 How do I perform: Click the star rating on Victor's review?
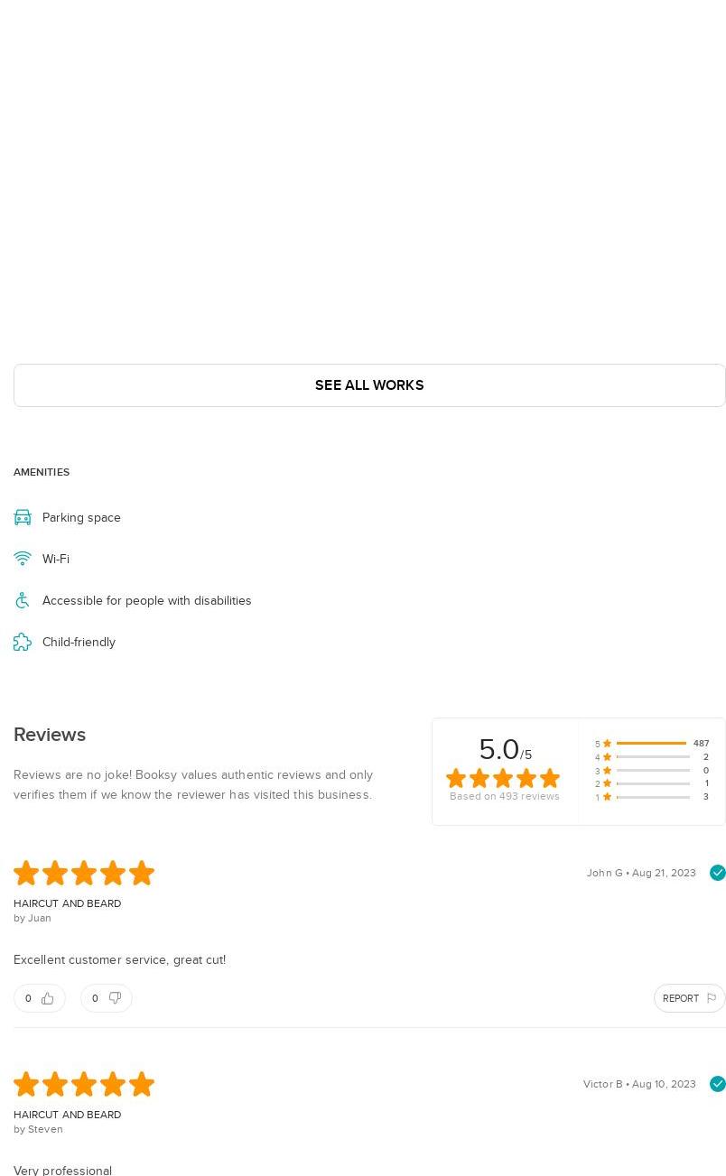[84, 1084]
